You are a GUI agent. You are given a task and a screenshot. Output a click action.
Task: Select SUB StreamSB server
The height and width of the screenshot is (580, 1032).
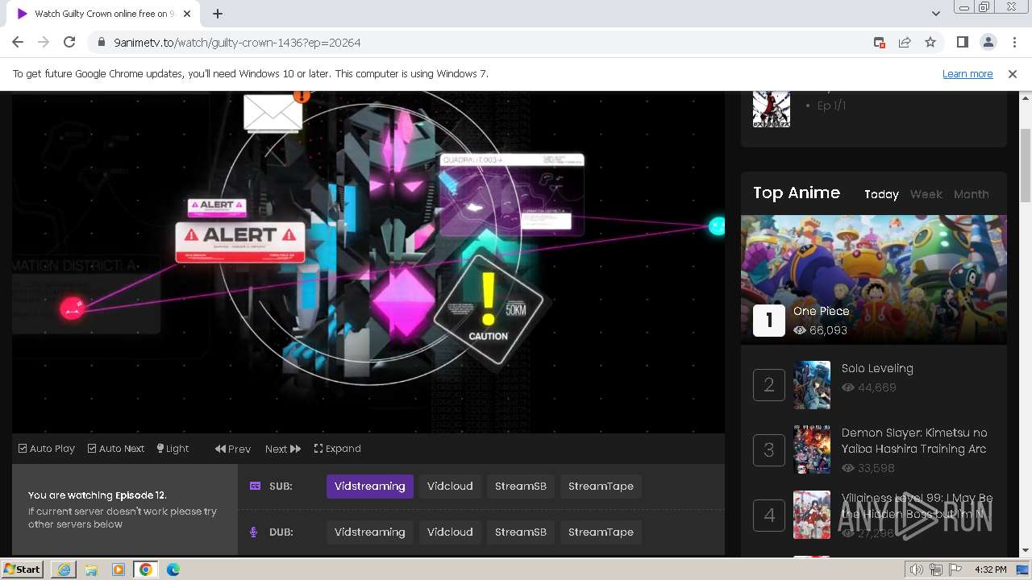(521, 487)
